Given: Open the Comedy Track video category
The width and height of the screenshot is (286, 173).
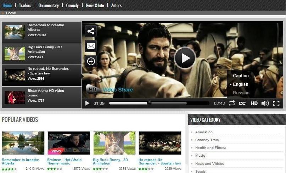Looking at the screenshot, I should tap(207, 140).
